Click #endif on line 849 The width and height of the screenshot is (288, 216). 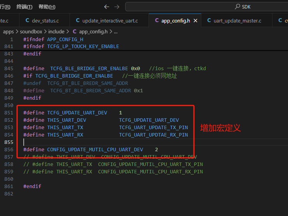32,98
